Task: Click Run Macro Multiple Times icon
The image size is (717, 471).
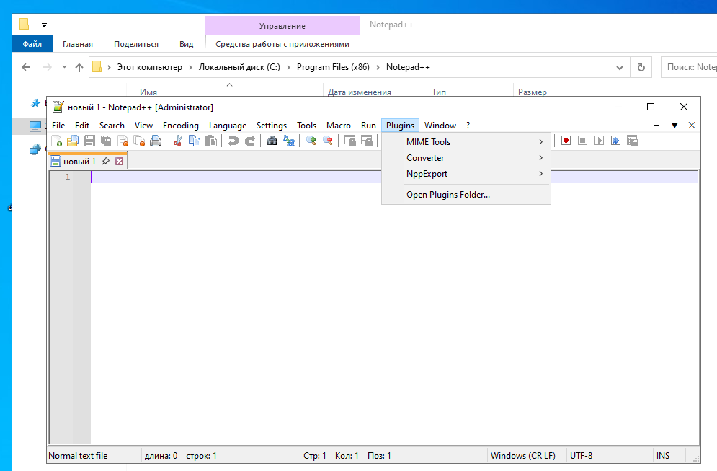Action: point(615,141)
